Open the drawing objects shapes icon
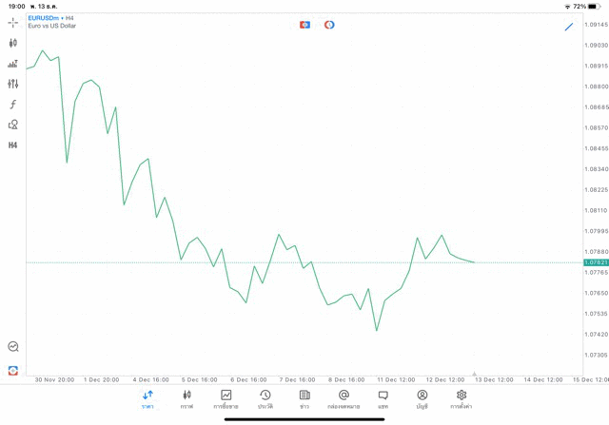Image resolution: width=609 pixels, height=425 pixels. pos(12,125)
